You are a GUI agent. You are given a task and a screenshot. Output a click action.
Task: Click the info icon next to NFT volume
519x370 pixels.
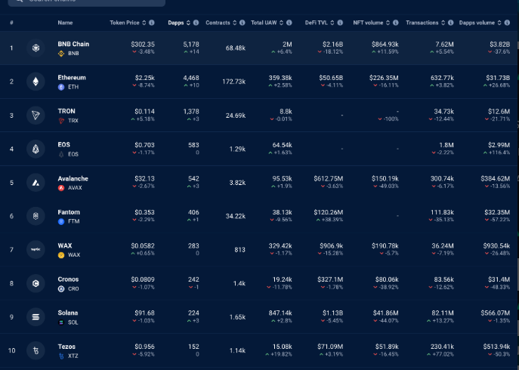pyautogui.click(x=396, y=23)
